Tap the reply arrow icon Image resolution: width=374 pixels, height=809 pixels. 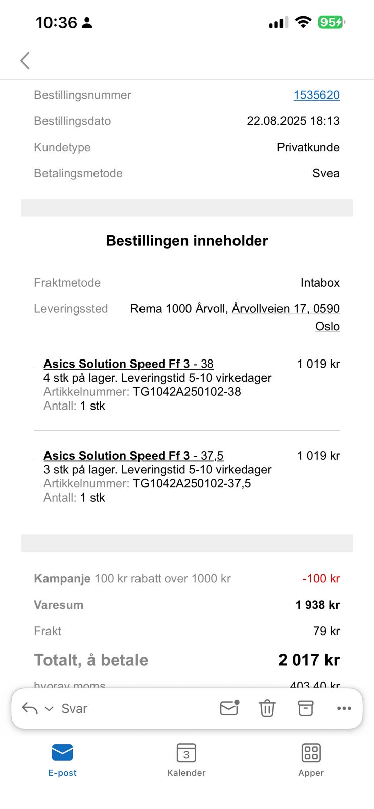30,708
